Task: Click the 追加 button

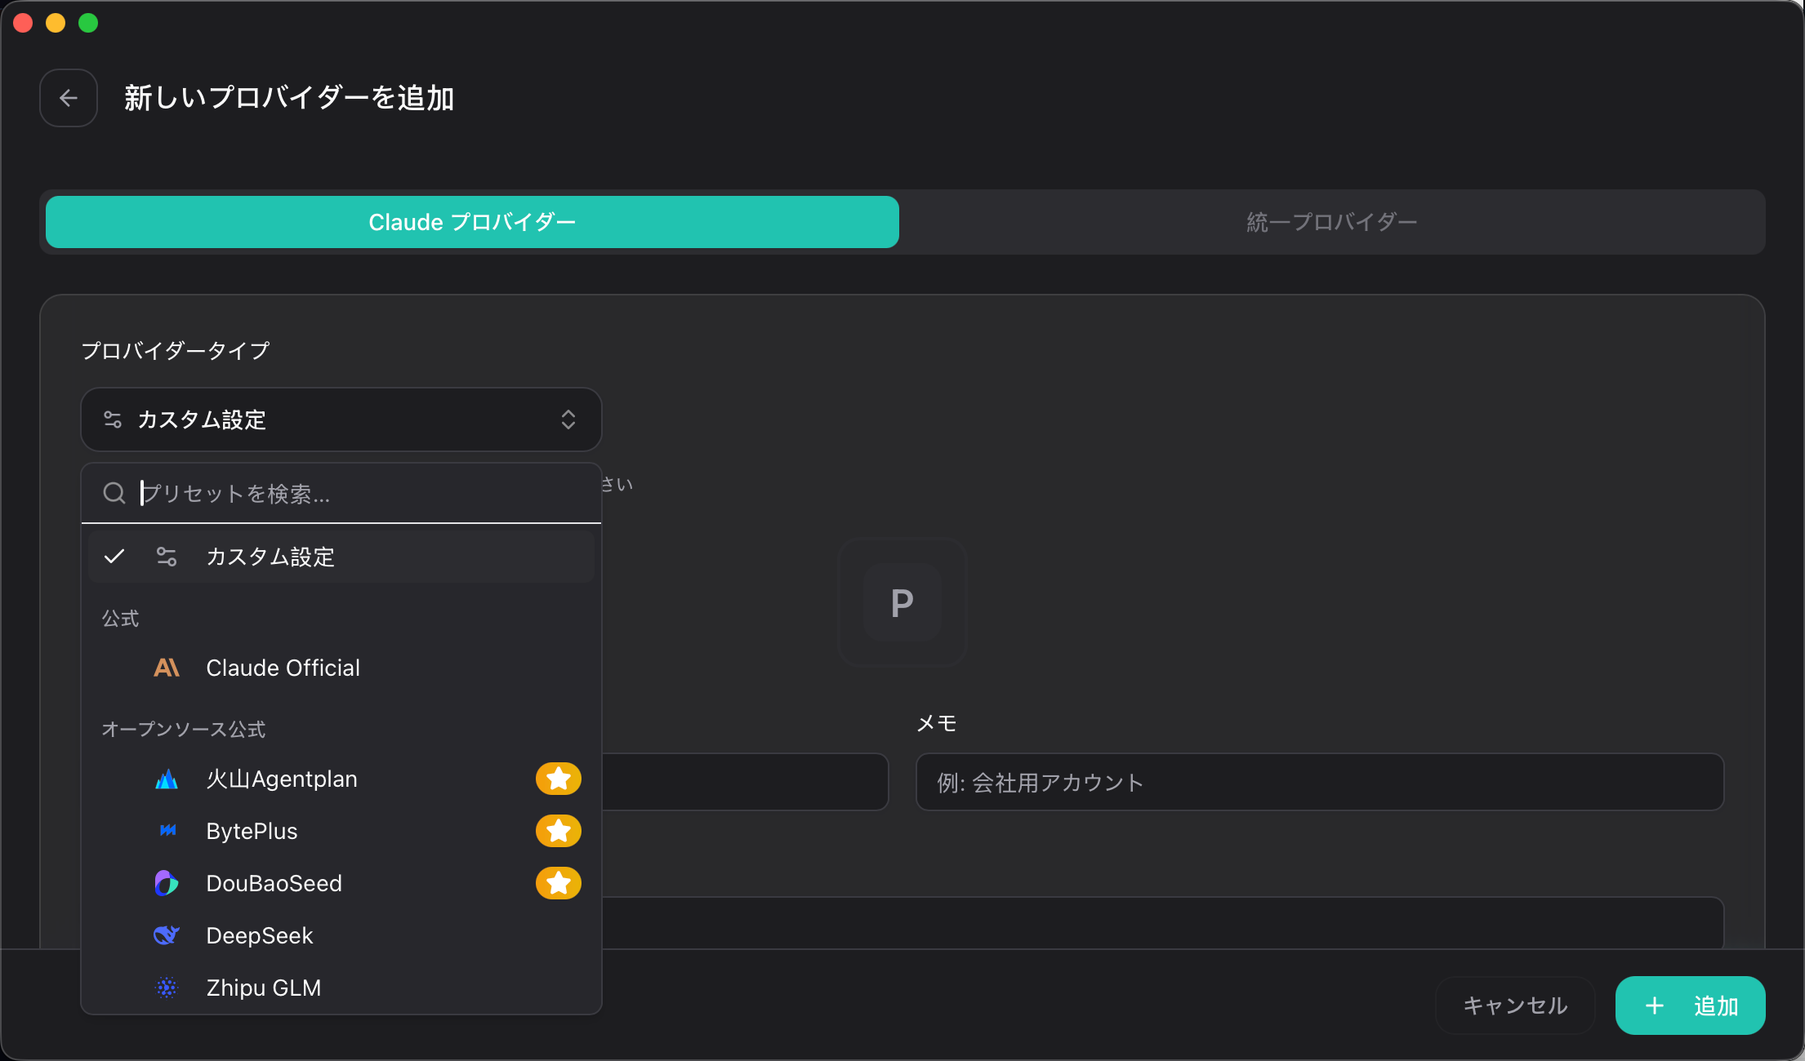Action: [x=1691, y=1006]
